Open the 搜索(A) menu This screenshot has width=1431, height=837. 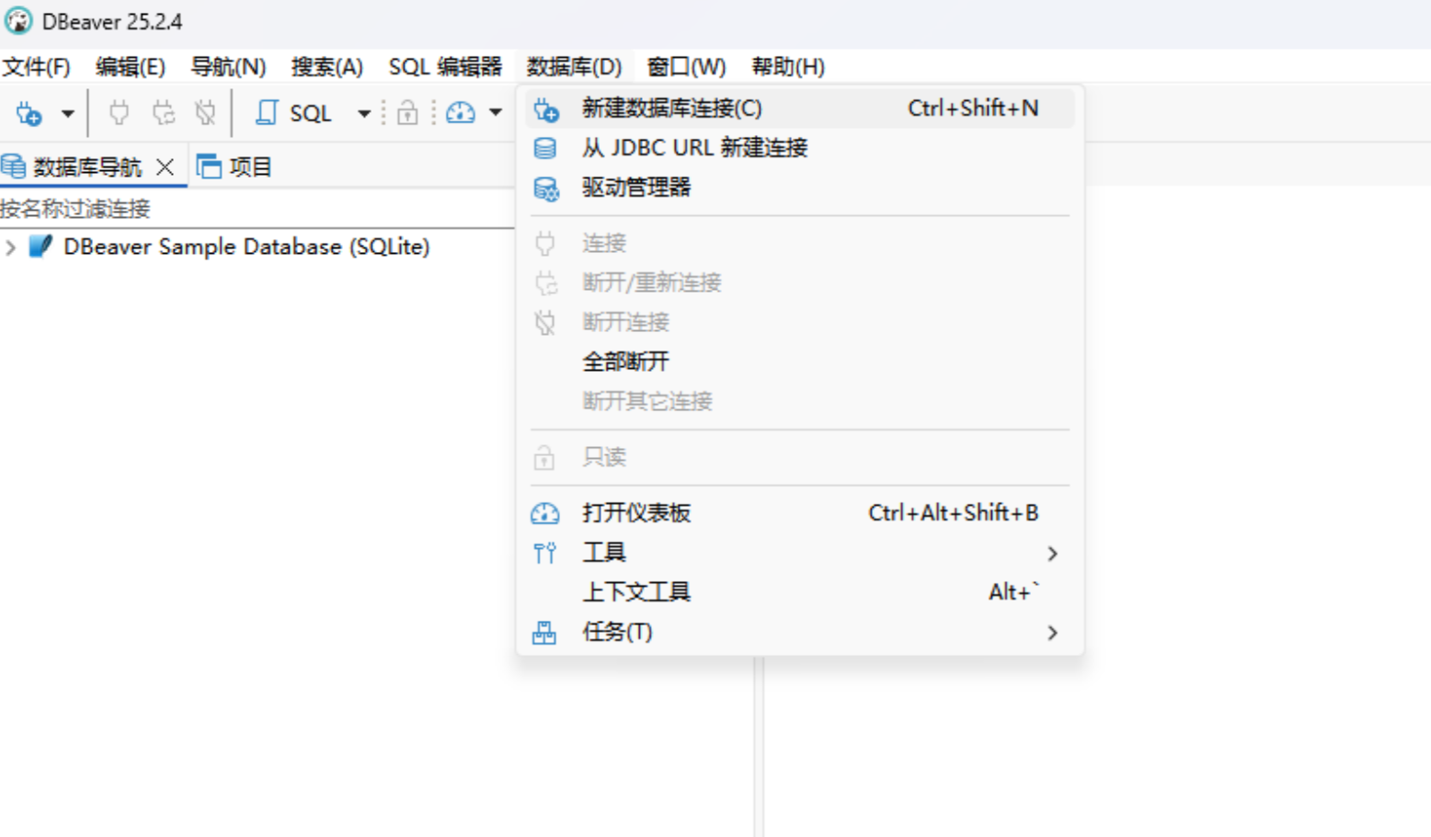[326, 67]
